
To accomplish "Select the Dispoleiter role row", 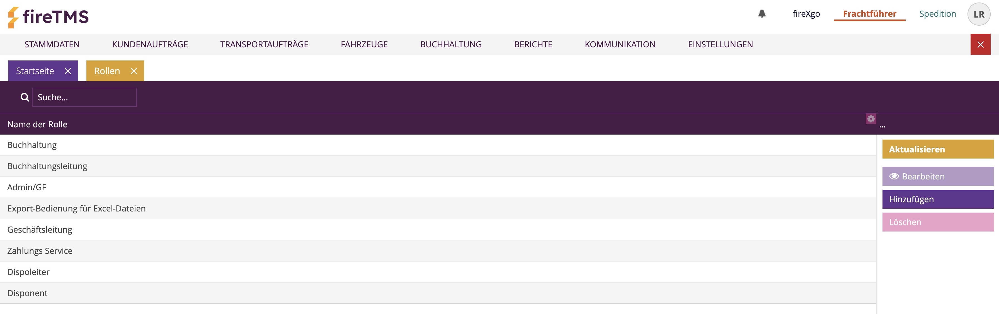I will pos(438,272).
